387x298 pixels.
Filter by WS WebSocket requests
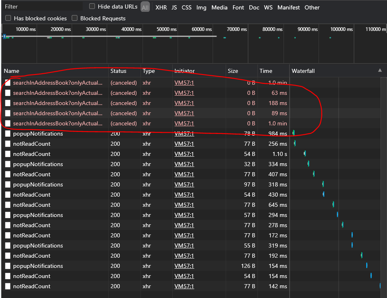[x=268, y=7]
